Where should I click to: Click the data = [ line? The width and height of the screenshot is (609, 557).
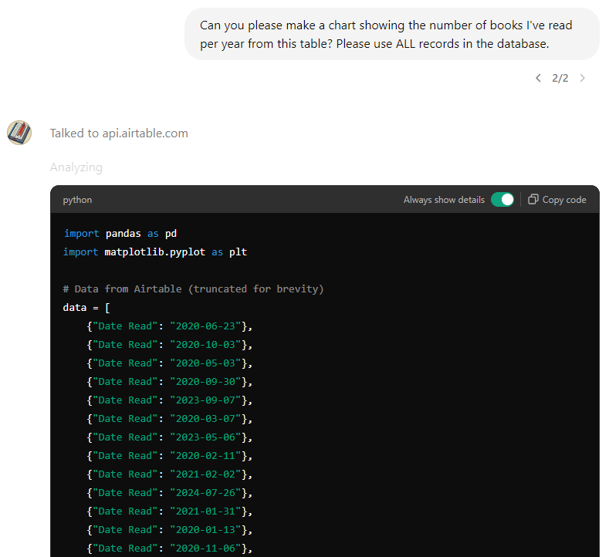[86, 307]
